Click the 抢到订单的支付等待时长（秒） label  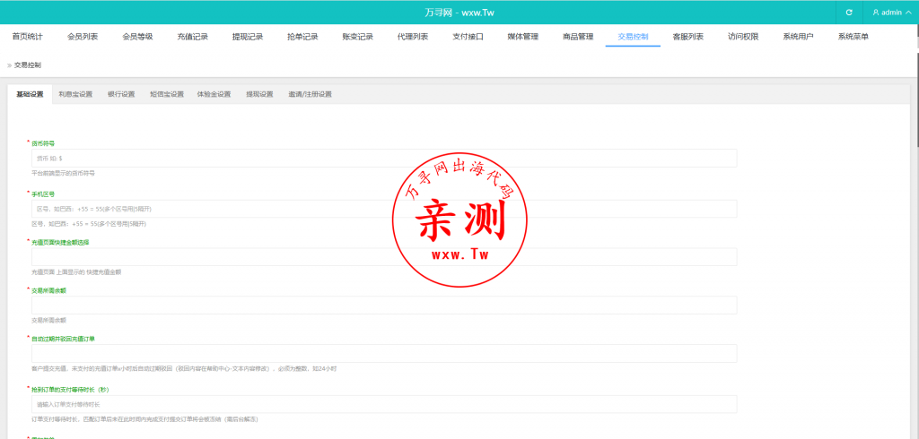pyautogui.click(x=70, y=389)
